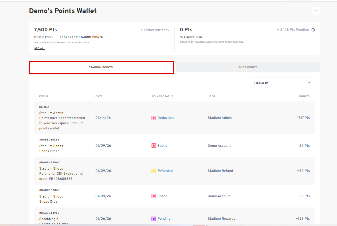337x226 pixels.
Task: Expand the Filter By dropdown
Action: coord(282,83)
